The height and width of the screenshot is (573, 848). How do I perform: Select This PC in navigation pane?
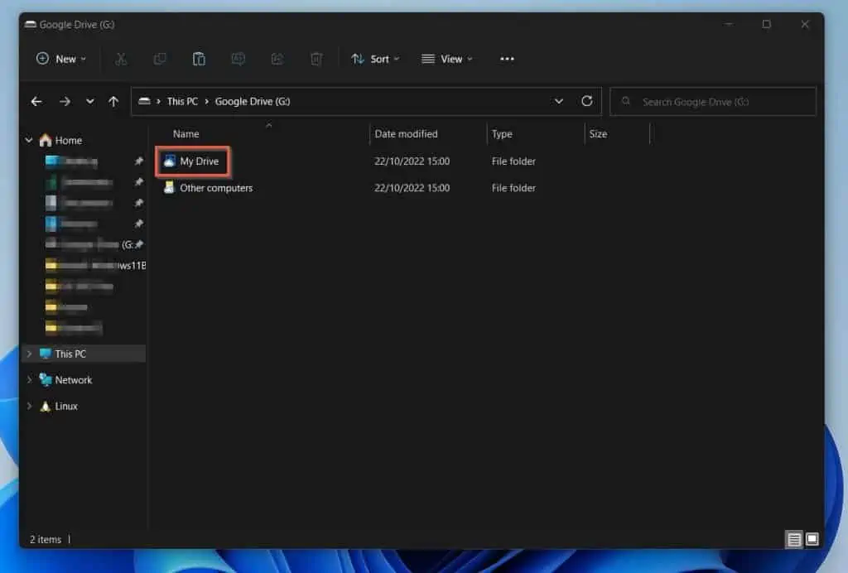[x=70, y=354]
